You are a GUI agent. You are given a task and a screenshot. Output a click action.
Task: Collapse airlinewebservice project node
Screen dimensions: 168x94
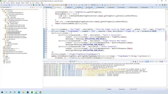tap(1, 9)
